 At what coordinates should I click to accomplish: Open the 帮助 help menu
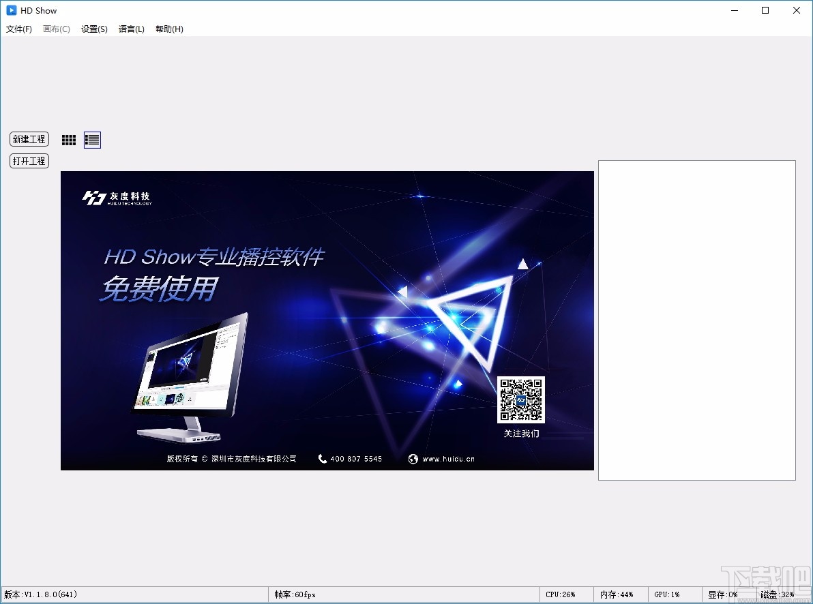point(168,29)
